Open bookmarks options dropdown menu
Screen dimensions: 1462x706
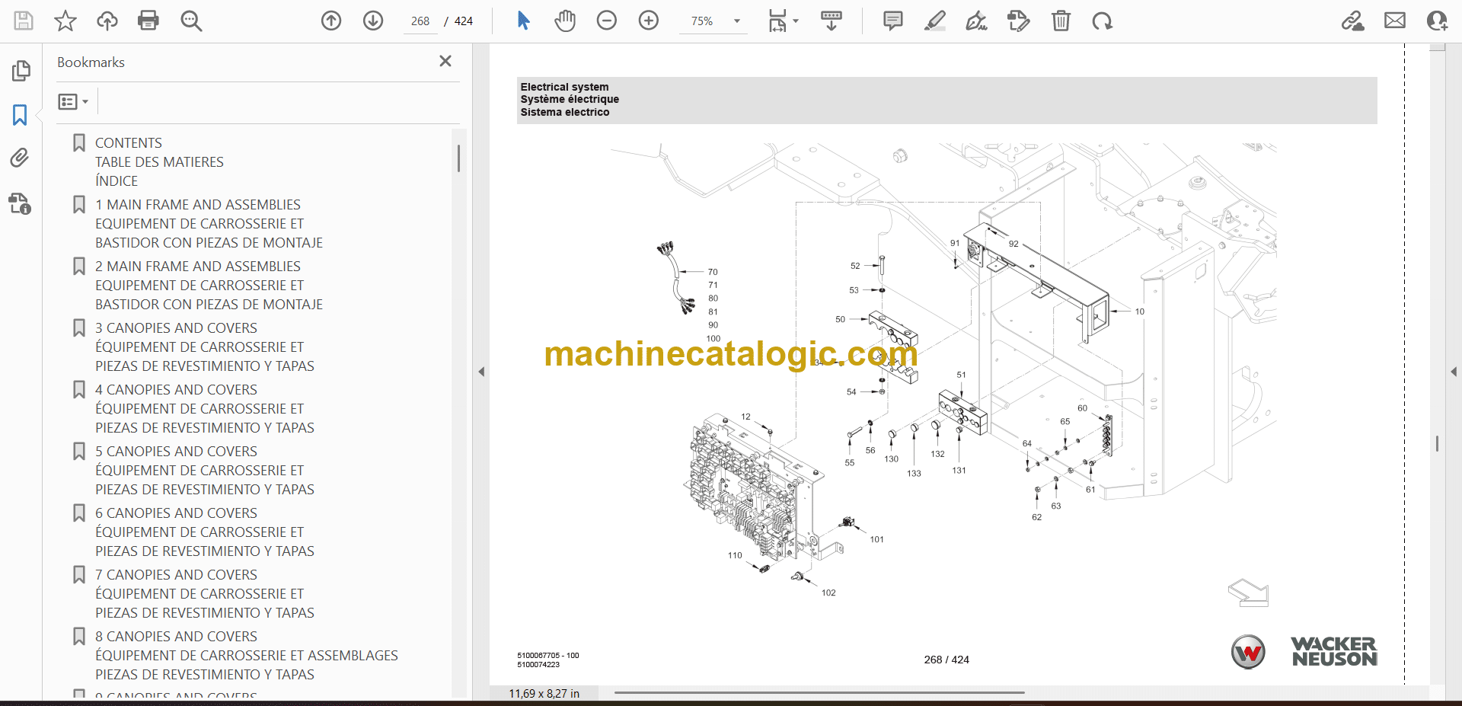tap(73, 101)
